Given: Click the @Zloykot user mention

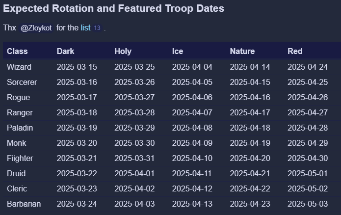Looking at the screenshot, I should click(36, 28).
